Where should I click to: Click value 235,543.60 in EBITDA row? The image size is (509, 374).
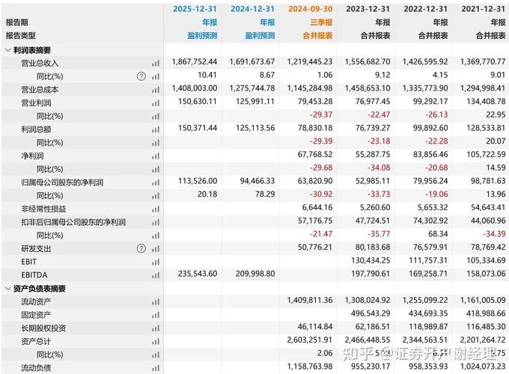coord(198,274)
